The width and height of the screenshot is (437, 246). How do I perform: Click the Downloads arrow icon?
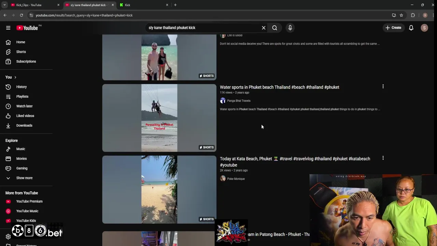point(8,125)
